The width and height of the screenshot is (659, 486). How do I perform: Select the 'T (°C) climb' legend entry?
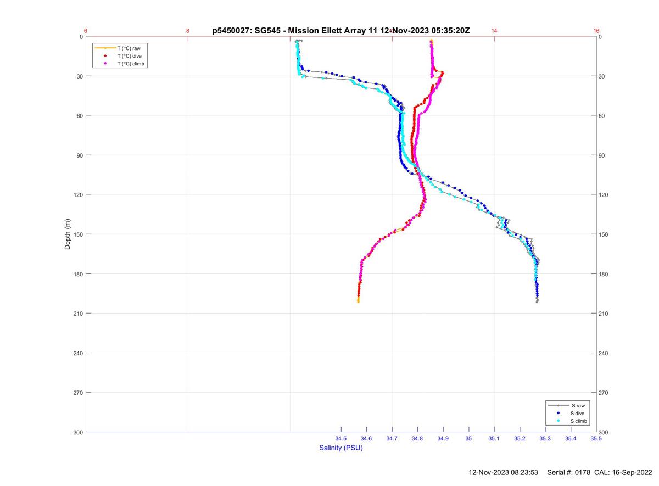coord(120,64)
